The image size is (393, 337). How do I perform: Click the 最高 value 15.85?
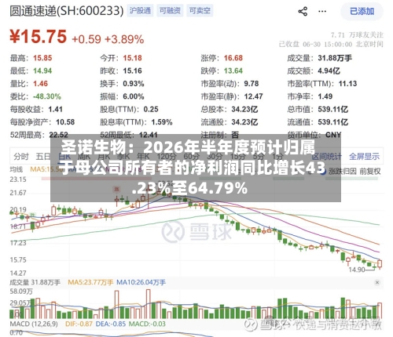click(42, 58)
